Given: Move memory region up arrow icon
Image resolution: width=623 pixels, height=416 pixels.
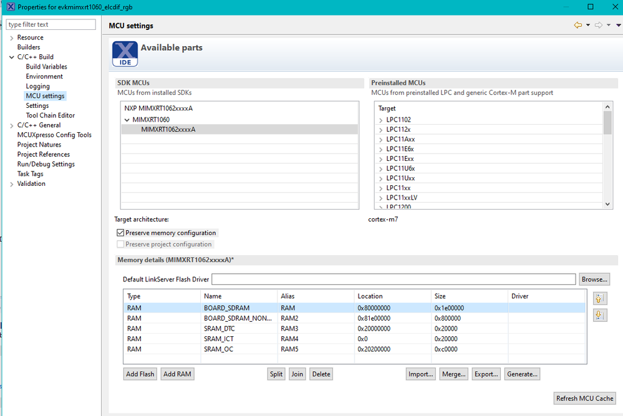Looking at the screenshot, I should pos(599,298).
